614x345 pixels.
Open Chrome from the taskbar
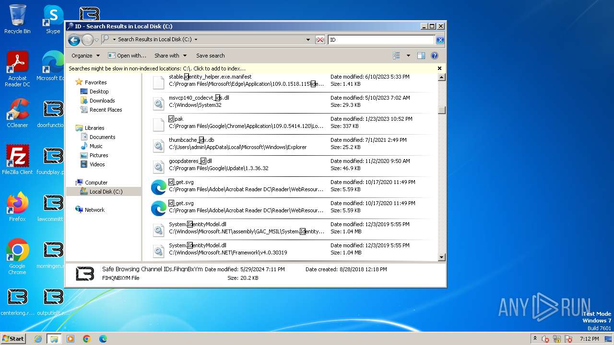[87, 339]
